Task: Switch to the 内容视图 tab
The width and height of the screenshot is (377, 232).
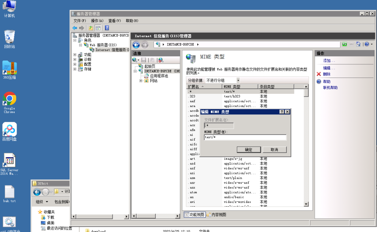Action: (216, 215)
